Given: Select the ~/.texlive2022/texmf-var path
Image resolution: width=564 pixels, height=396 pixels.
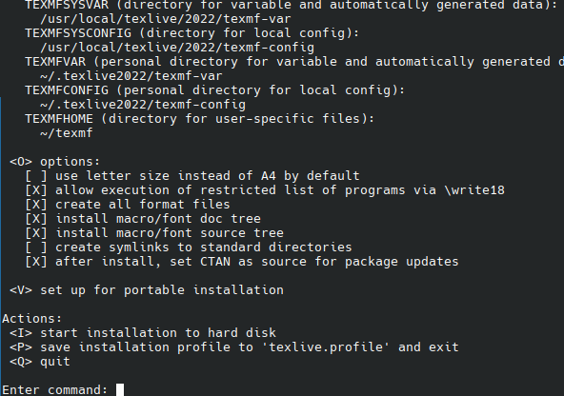Looking at the screenshot, I should 131,76.
